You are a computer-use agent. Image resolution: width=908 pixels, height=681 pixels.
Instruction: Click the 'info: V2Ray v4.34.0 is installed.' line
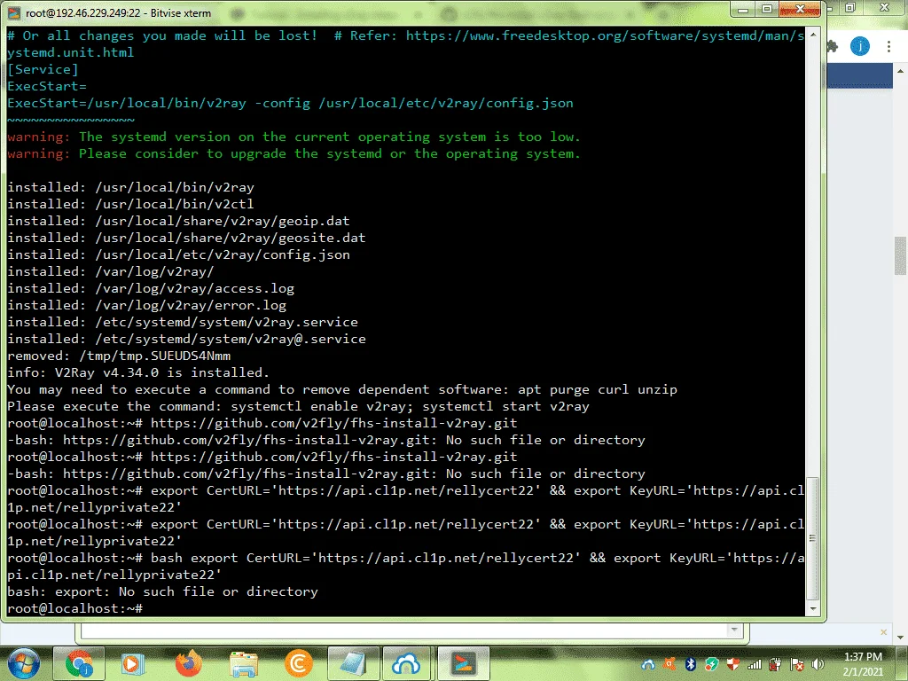pyautogui.click(x=137, y=372)
